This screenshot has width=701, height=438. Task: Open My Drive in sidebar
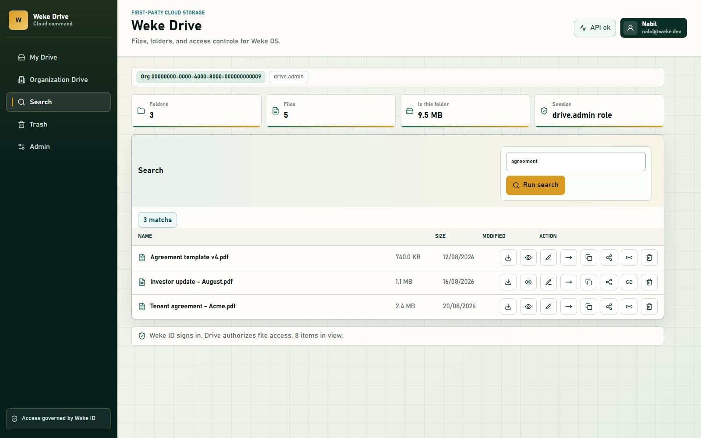click(58, 57)
